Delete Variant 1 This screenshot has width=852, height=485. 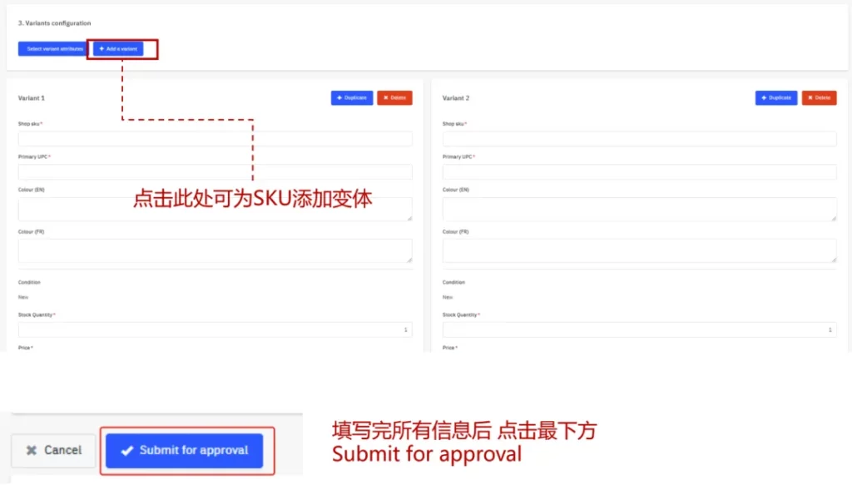pyautogui.click(x=394, y=98)
